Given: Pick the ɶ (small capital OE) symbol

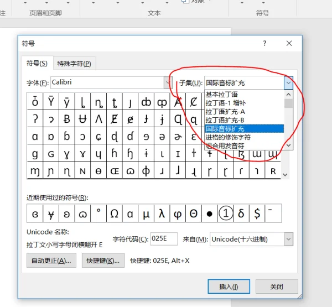Looking at the screenshot, I should pyautogui.click(x=115, y=171).
